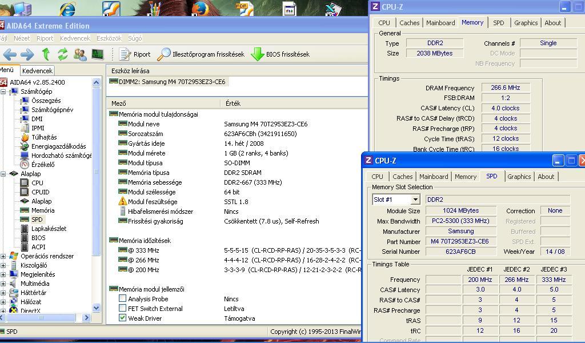Click tree panel scroll down arrow
The height and width of the screenshot is (343, 585).
pyautogui.click(x=96, y=308)
